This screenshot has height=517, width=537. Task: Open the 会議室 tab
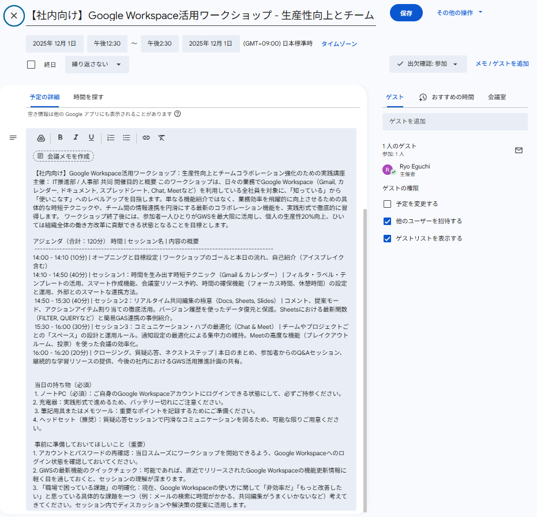497,97
